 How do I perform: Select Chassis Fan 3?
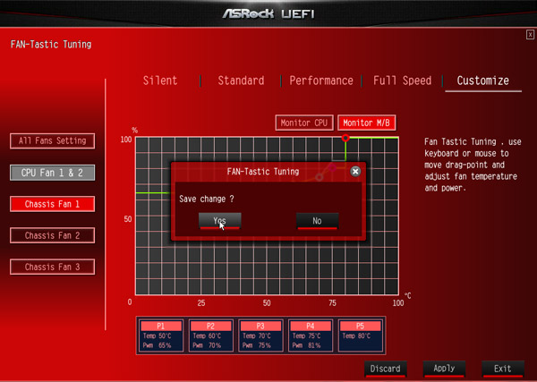(x=53, y=267)
